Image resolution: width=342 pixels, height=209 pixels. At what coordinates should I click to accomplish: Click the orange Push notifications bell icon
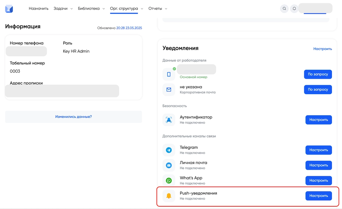[x=169, y=196]
